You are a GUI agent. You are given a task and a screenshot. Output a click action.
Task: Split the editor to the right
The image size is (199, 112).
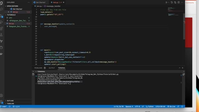click(x=178, y=2)
